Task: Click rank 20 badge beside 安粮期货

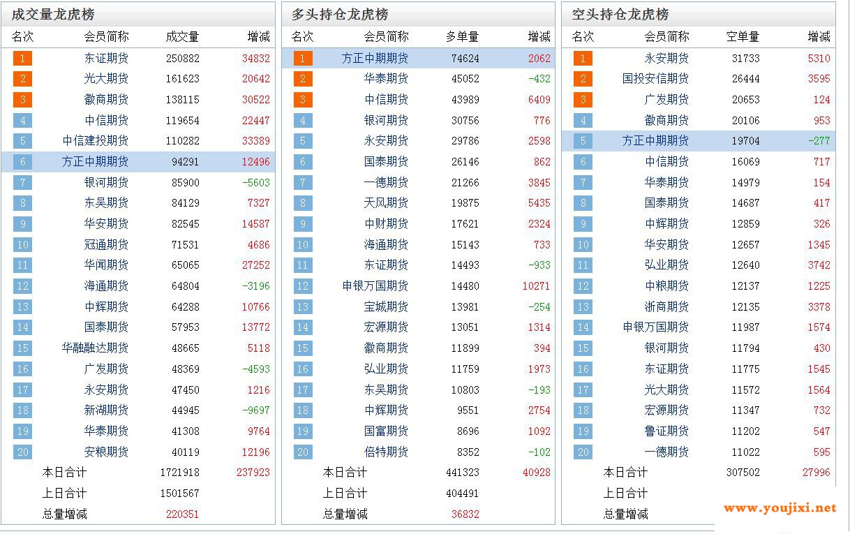Action: coord(23,452)
